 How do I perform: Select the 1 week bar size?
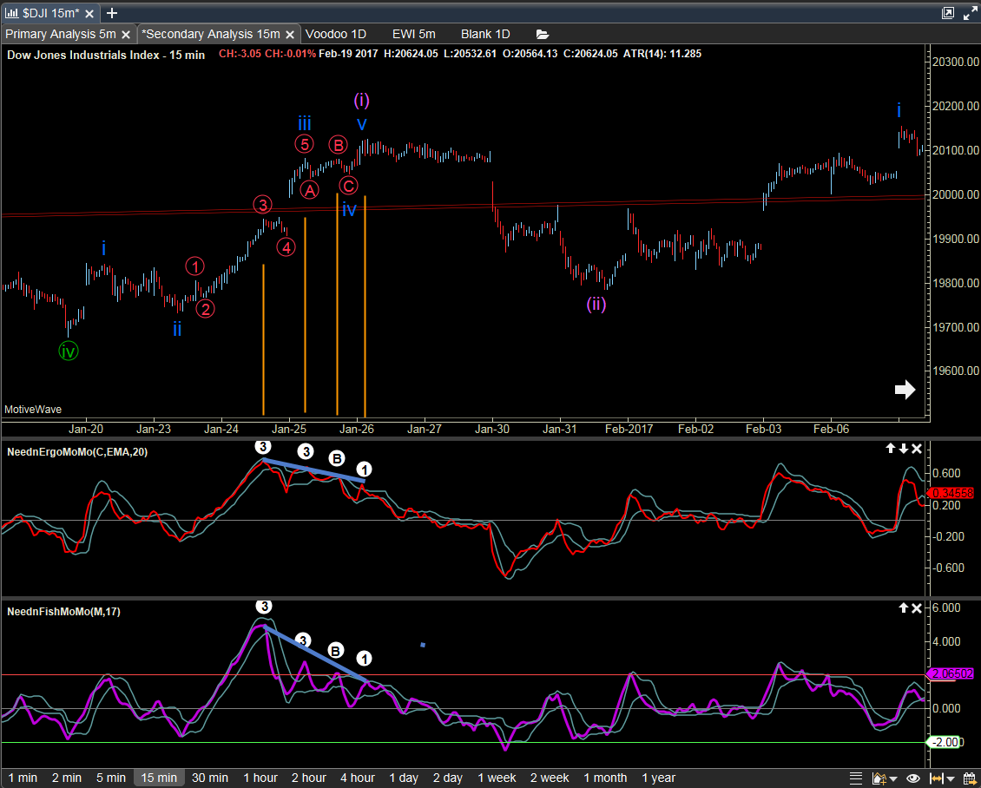[x=497, y=778]
